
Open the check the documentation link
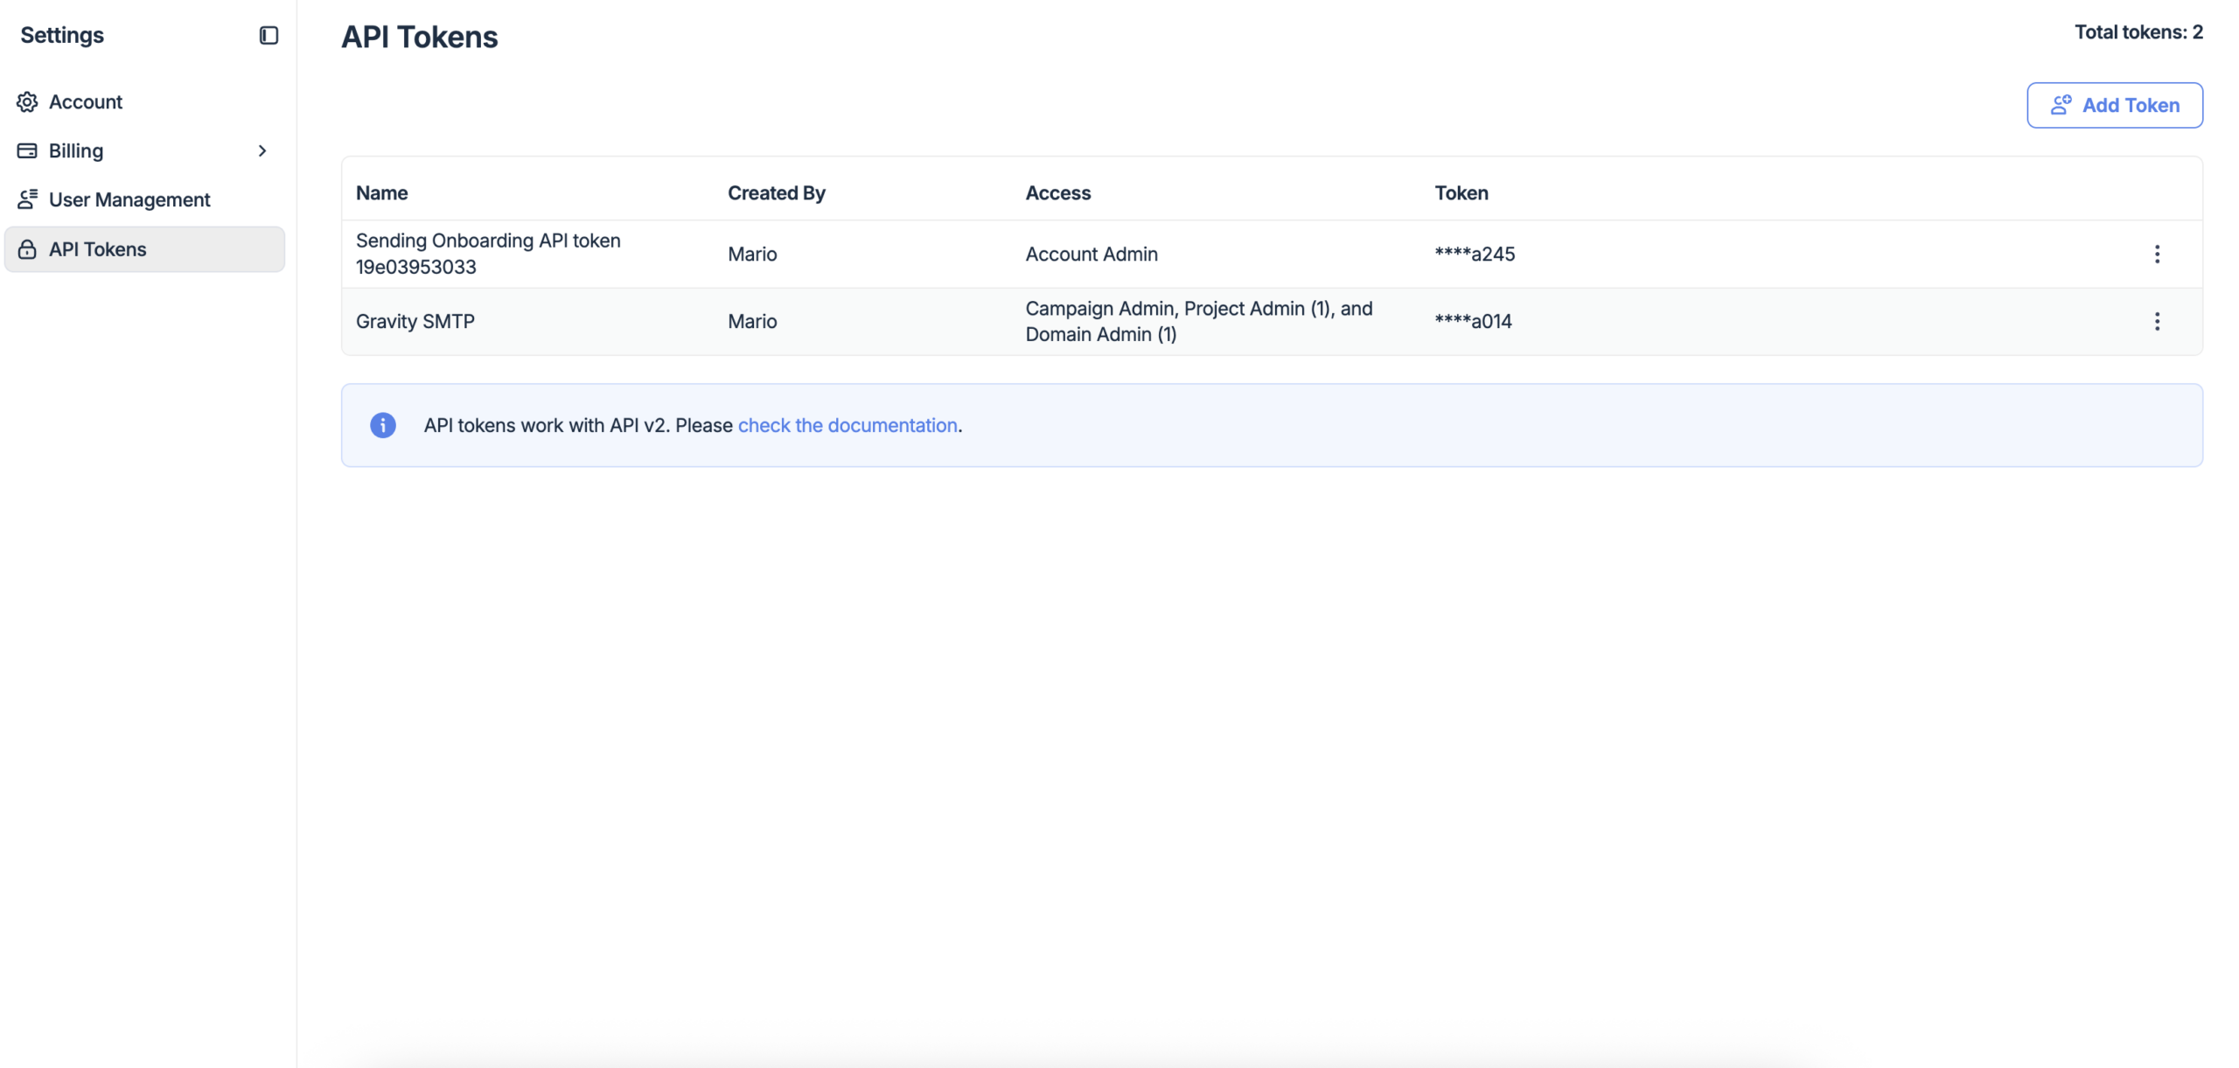847,425
